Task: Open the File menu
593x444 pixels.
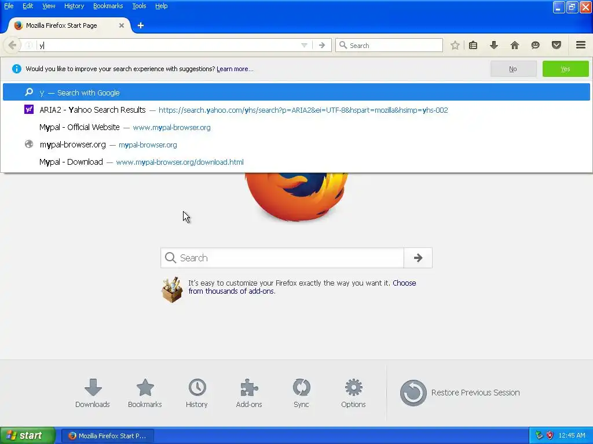Action: pyautogui.click(x=9, y=6)
